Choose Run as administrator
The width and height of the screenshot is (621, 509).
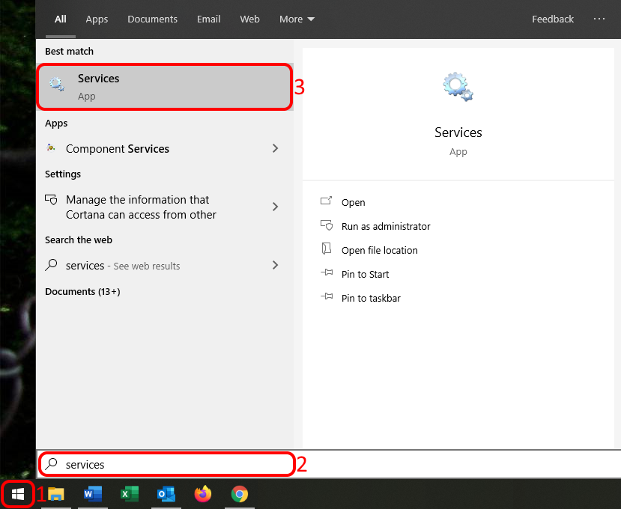(386, 226)
